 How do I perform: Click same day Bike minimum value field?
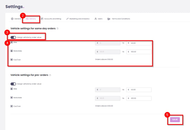[108, 43]
